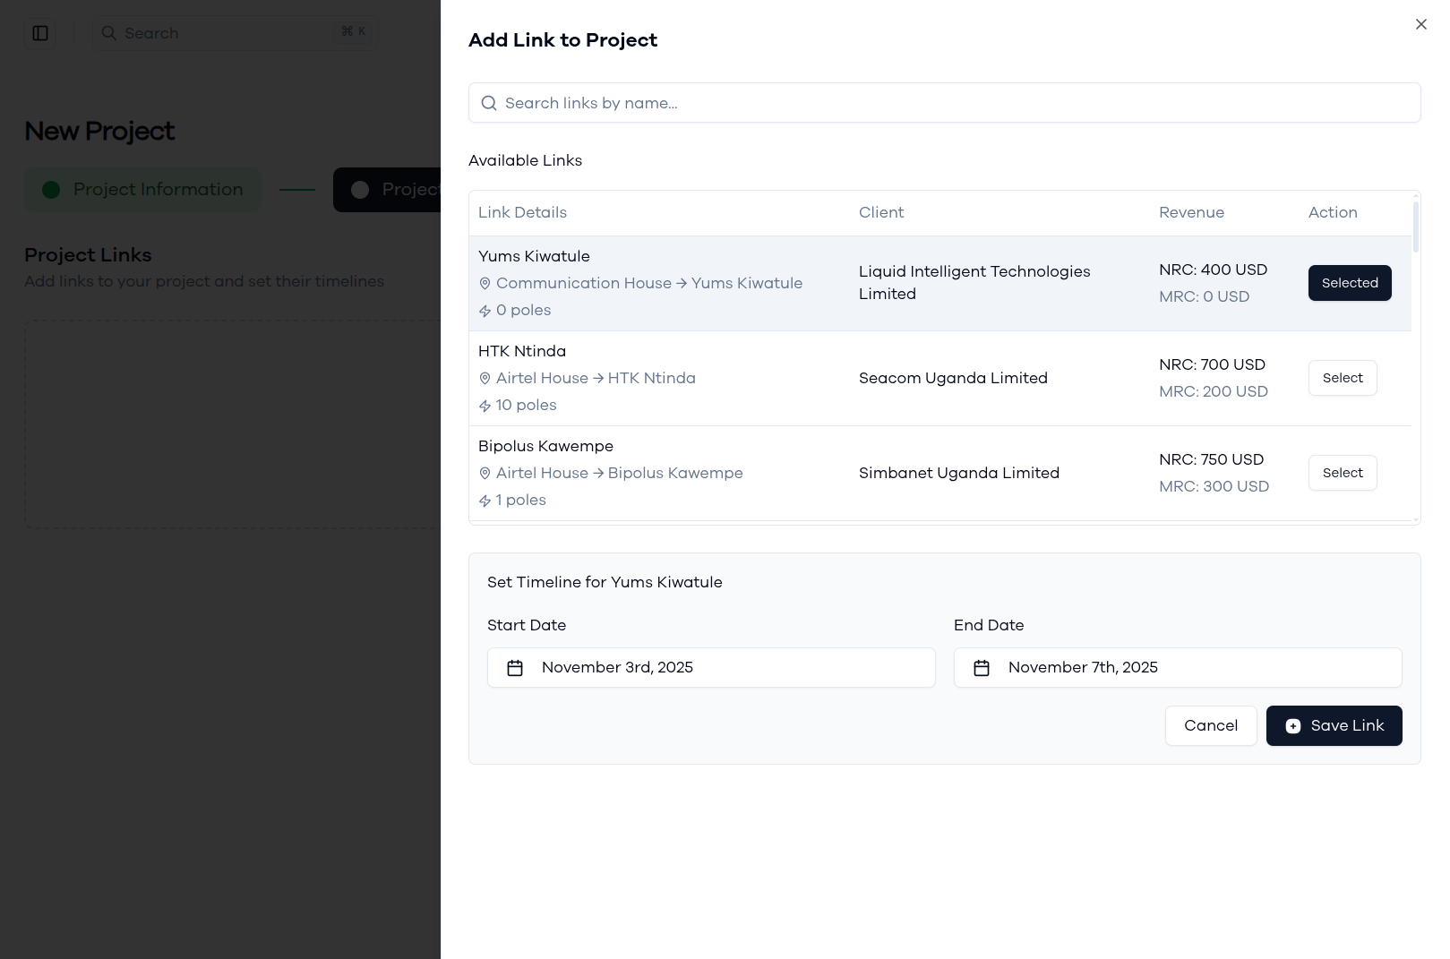Click the Yums Kiwatule link name
The image size is (1450, 959).
(534, 256)
